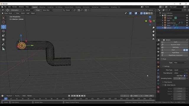Open the Modifier wrench properties tab

point(158,70)
